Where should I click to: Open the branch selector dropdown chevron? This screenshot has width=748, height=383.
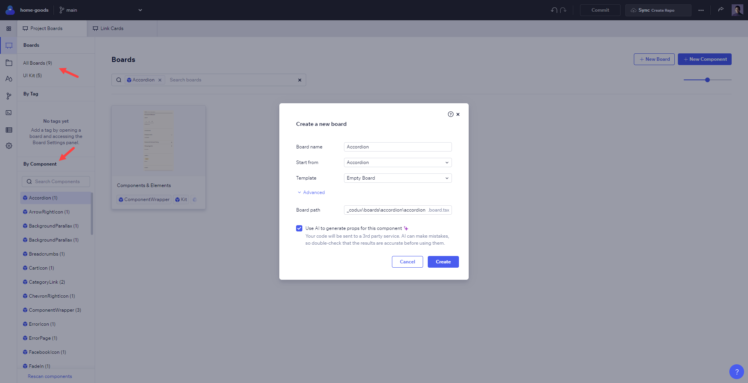point(140,10)
